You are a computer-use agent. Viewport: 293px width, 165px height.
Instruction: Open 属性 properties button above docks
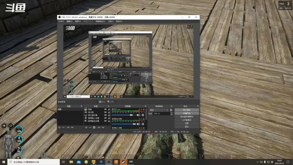[x=102, y=102]
